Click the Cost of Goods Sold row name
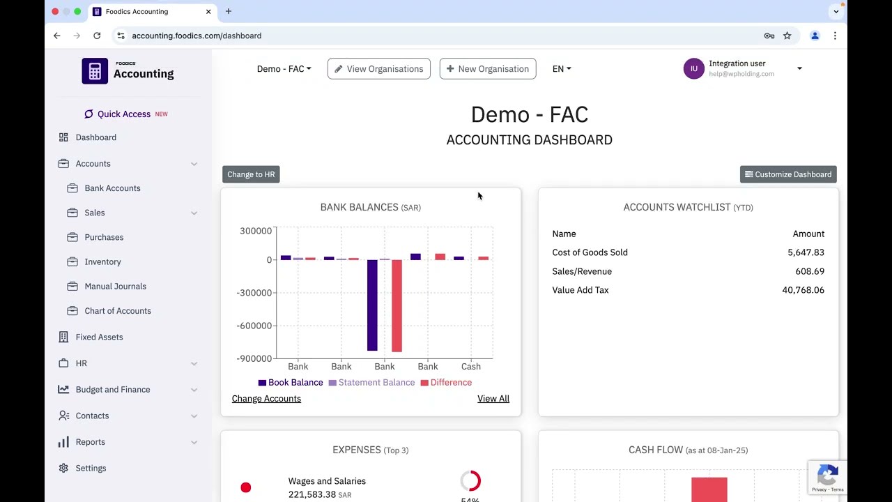The width and height of the screenshot is (892, 502). tap(590, 252)
